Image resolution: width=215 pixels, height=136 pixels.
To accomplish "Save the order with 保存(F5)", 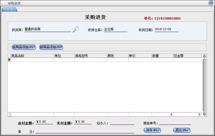I will point(152,130).
